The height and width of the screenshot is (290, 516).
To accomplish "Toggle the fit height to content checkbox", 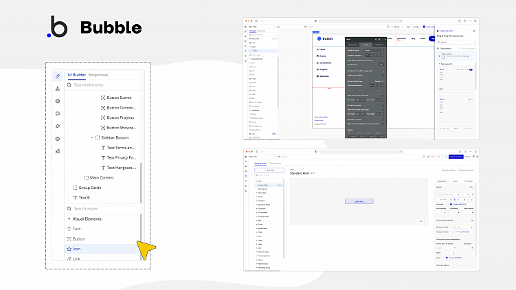I will (383, 120).
